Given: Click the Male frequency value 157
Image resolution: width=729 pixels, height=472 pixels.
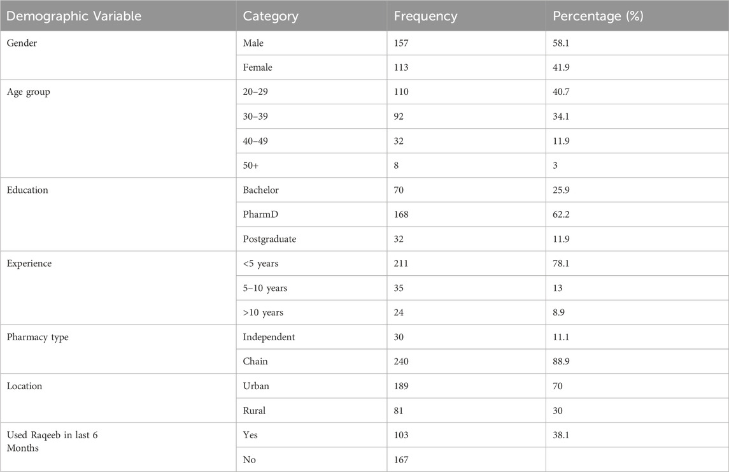Looking at the screenshot, I should [x=404, y=42].
